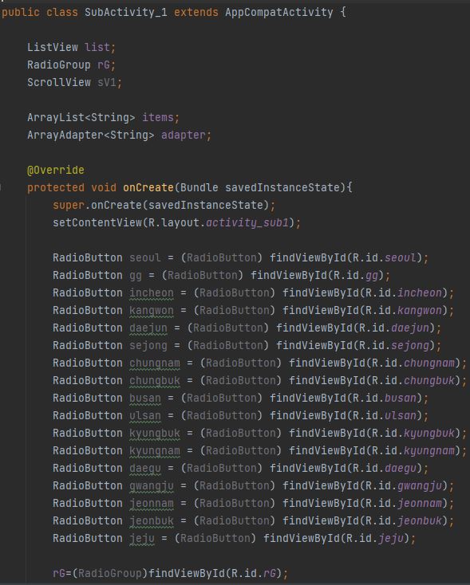This screenshot has height=585, width=470.
Task: Click the underlined incheon variable
Action: point(152,292)
